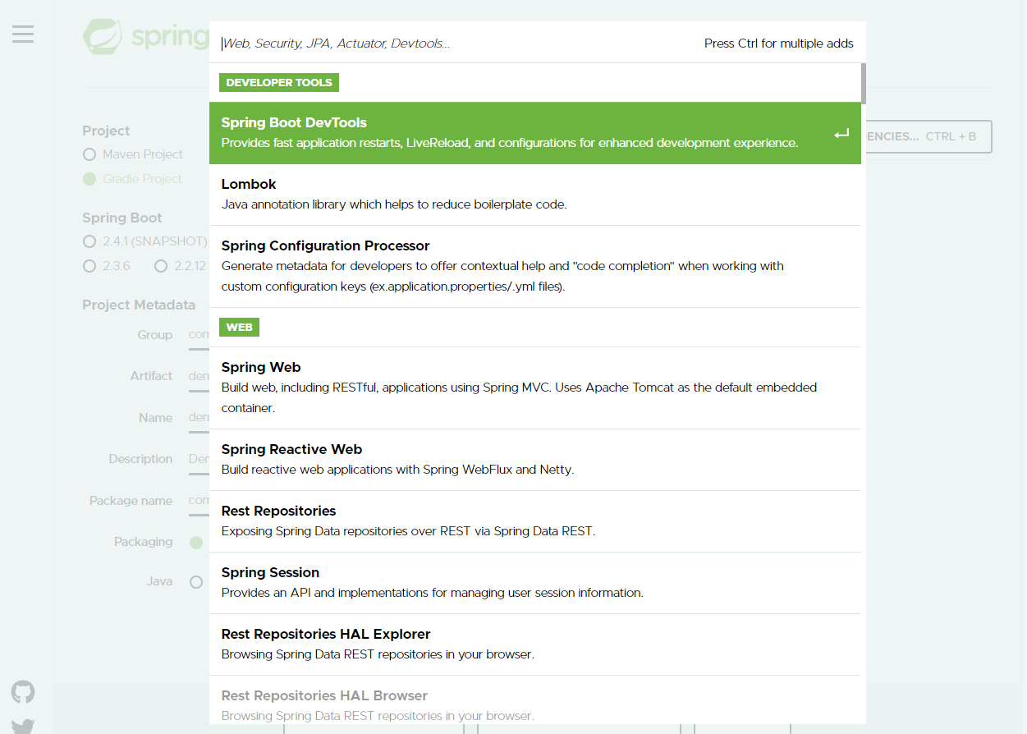
Task: Add the Spring Web dependency
Action: tap(535, 388)
